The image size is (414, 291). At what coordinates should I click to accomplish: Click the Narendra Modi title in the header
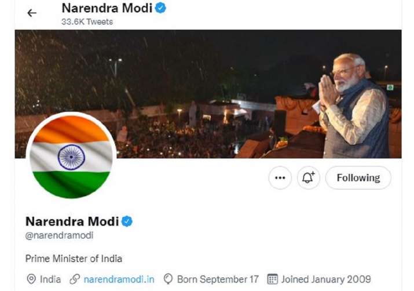(107, 8)
